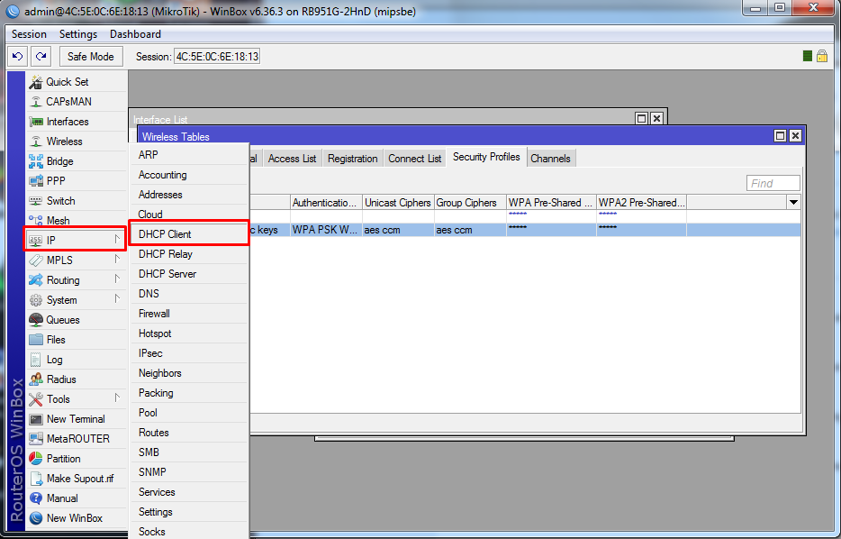This screenshot has height=539, width=841.
Task: Click the Group Ciphers column header
Action: point(470,203)
